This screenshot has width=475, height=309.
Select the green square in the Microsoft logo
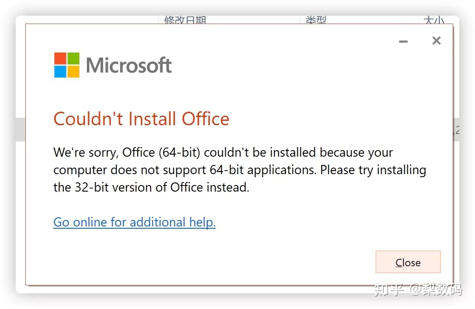(x=73, y=58)
